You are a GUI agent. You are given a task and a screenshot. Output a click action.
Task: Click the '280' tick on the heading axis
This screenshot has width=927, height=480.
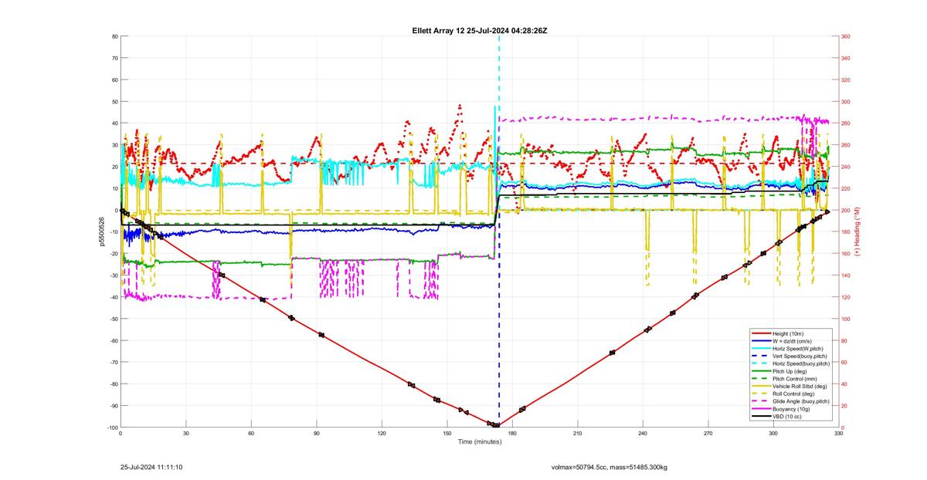click(847, 123)
